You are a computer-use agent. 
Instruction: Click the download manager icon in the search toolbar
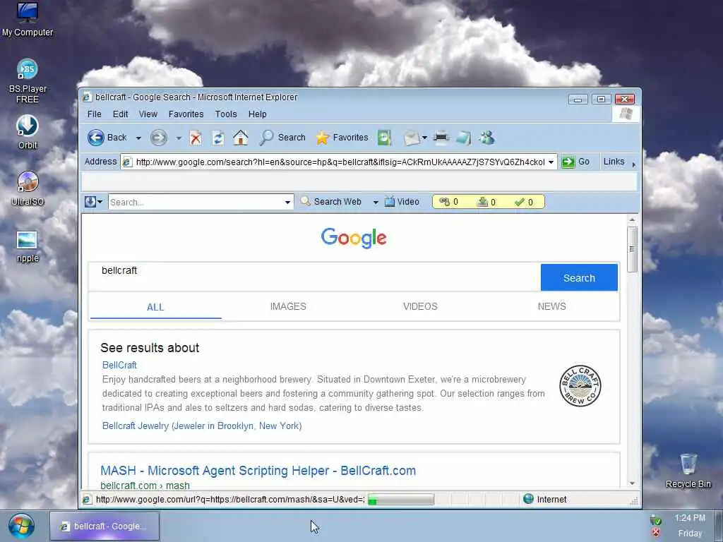90,201
